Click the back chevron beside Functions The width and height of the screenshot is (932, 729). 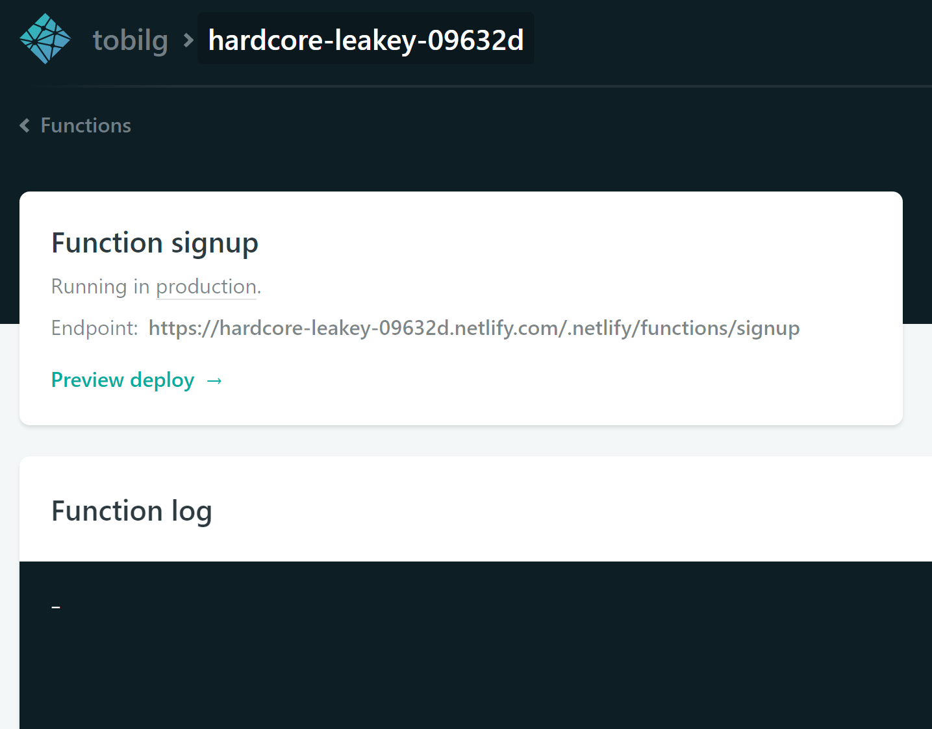tap(25, 125)
